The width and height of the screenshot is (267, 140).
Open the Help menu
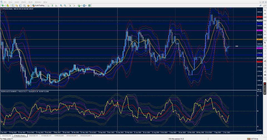pyautogui.click(x=45, y=2)
